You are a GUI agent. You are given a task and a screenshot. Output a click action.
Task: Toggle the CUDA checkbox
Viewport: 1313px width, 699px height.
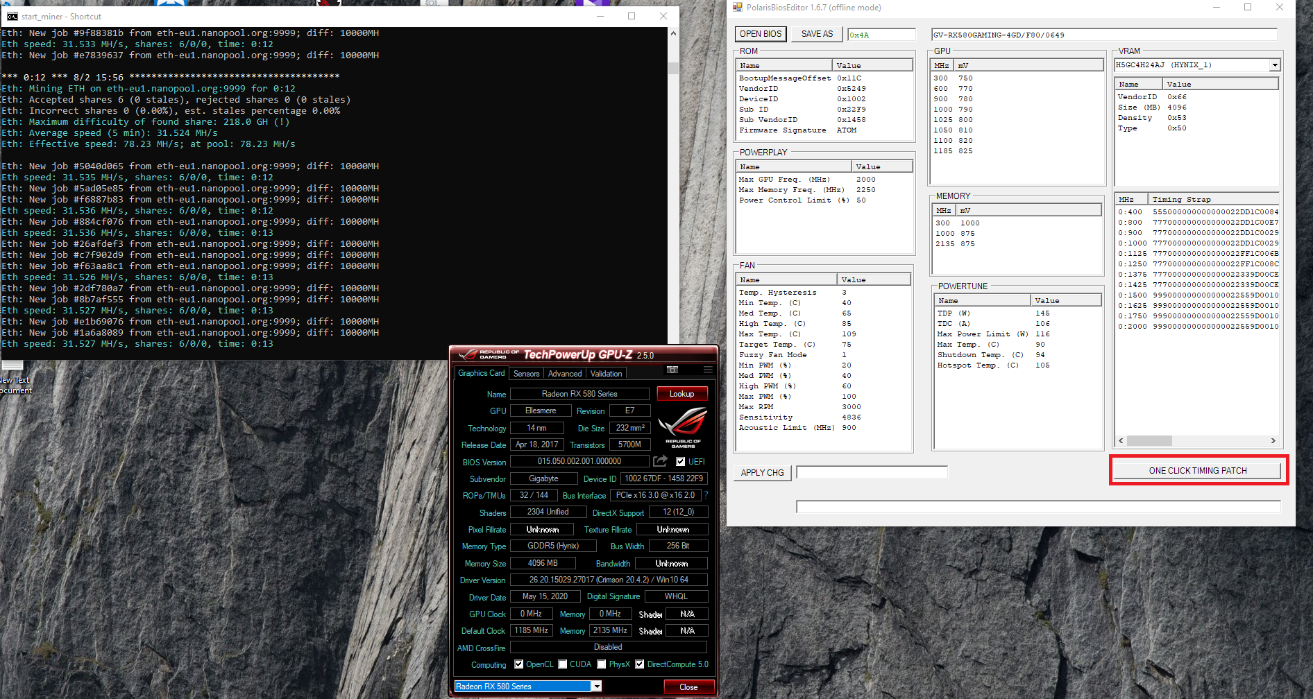point(563,664)
